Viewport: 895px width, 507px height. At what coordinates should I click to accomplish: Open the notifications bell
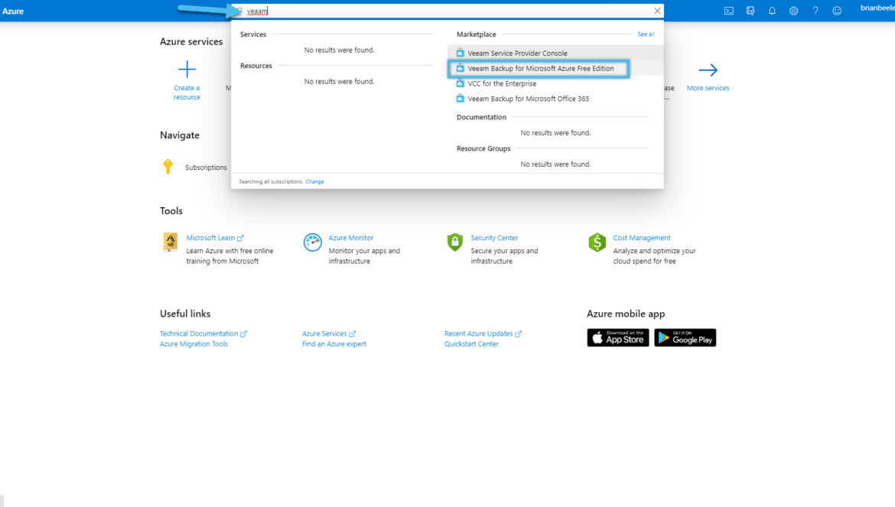pyautogui.click(x=773, y=11)
